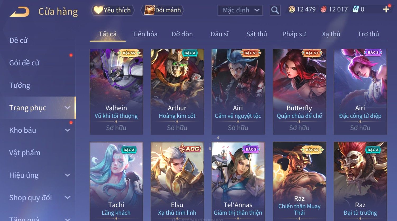Click the chest icon in Đổi mảnh
The width and height of the screenshot is (397, 221).
[x=149, y=10]
